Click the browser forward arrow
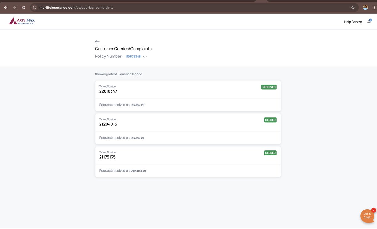 pyautogui.click(x=14, y=8)
